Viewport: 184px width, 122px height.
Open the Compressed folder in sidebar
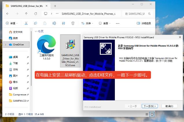point(18,95)
